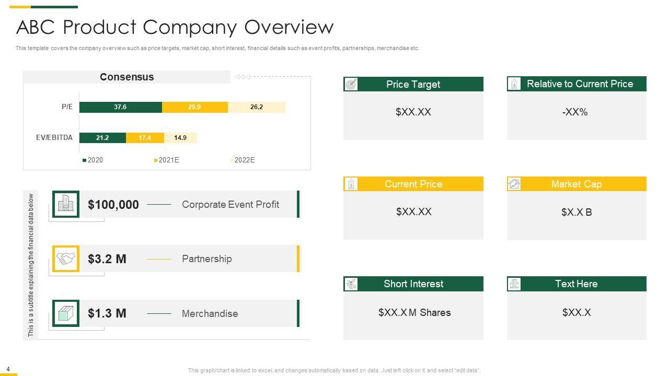Click the $XX.XX Price Target value box
The height and width of the screenshot is (376, 669).
point(413,112)
